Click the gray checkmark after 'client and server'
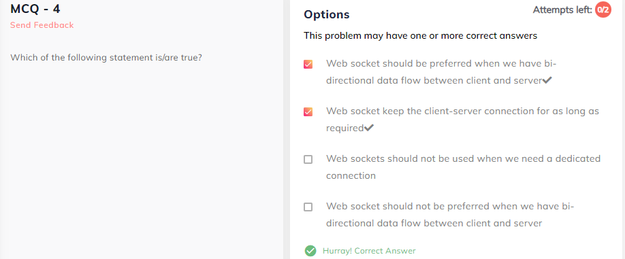625x259 pixels. pos(547,80)
